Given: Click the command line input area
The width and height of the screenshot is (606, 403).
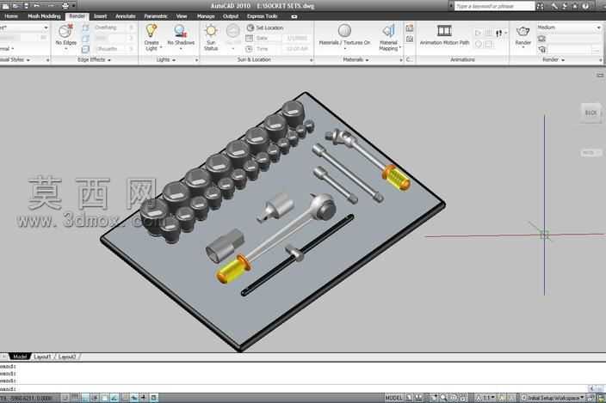Looking at the screenshot, I should (294, 388).
